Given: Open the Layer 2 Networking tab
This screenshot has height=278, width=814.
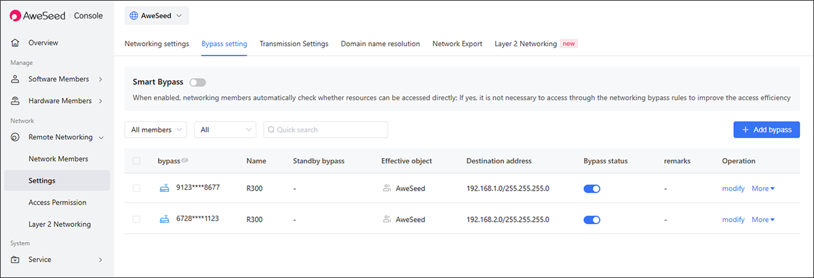Looking at the screenshot, I should click(x=526, y=43).
